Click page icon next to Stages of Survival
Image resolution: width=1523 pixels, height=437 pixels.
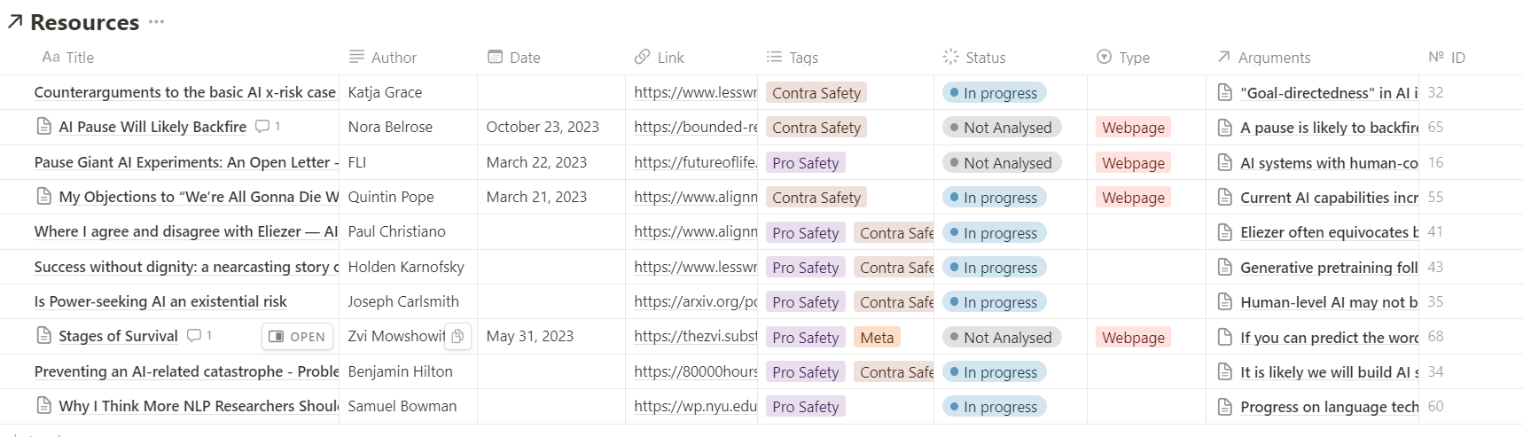pyautogui.click(x=43, y=336)
